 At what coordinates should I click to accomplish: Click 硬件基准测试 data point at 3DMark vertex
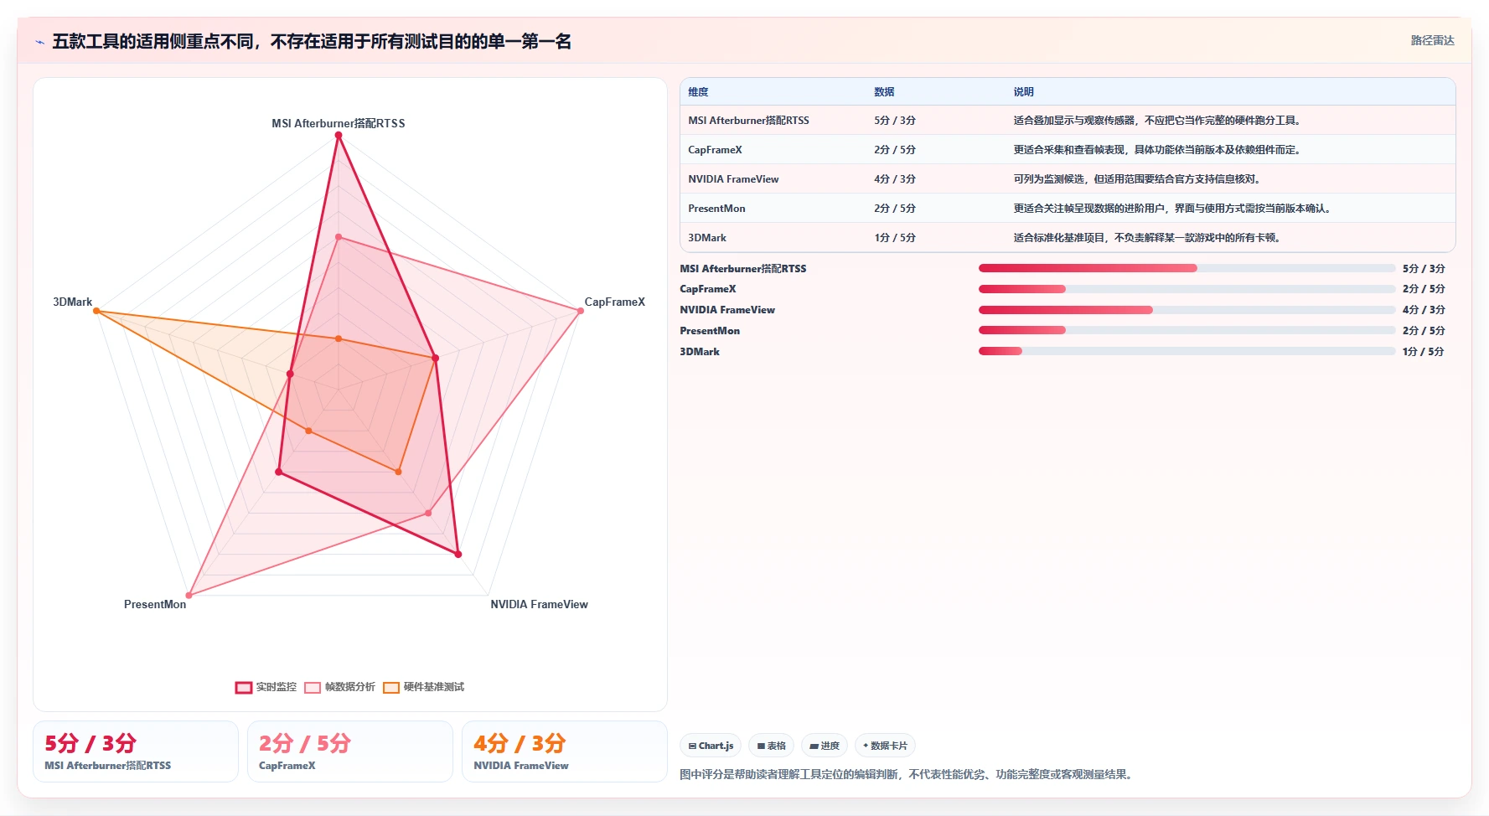click(x=96, y=311)
